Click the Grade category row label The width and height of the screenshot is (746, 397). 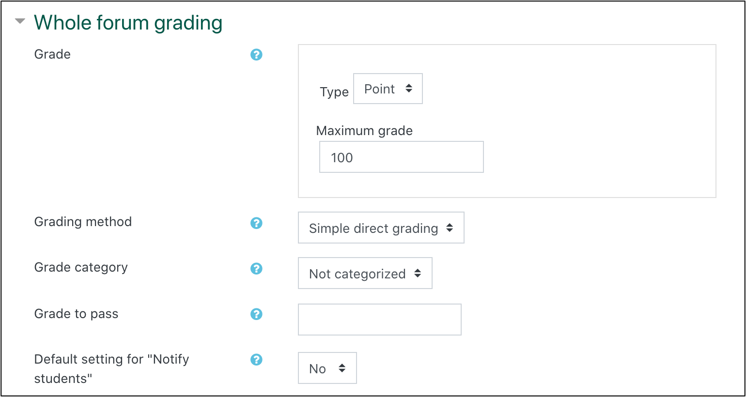[80, 267]
